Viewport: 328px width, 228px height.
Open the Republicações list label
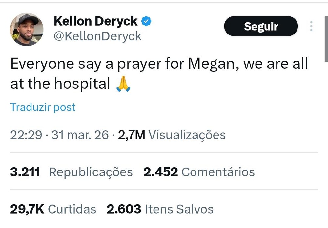tap(91, 172)
